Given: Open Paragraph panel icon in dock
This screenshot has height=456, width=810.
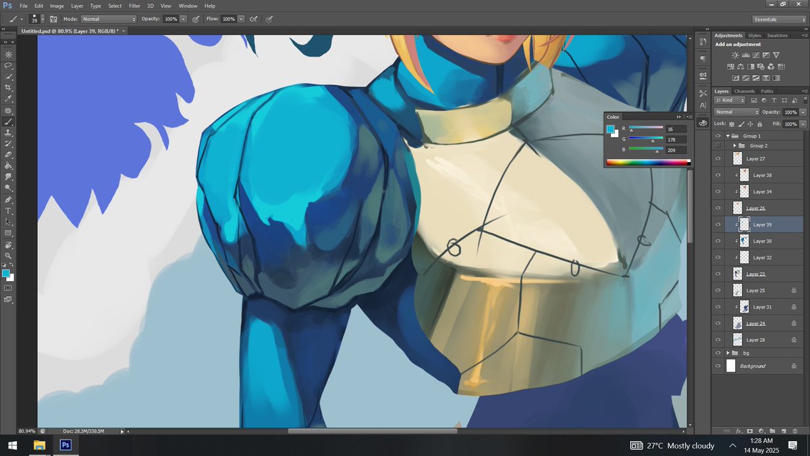Looking at the screenshot, I should coord(703,59).
